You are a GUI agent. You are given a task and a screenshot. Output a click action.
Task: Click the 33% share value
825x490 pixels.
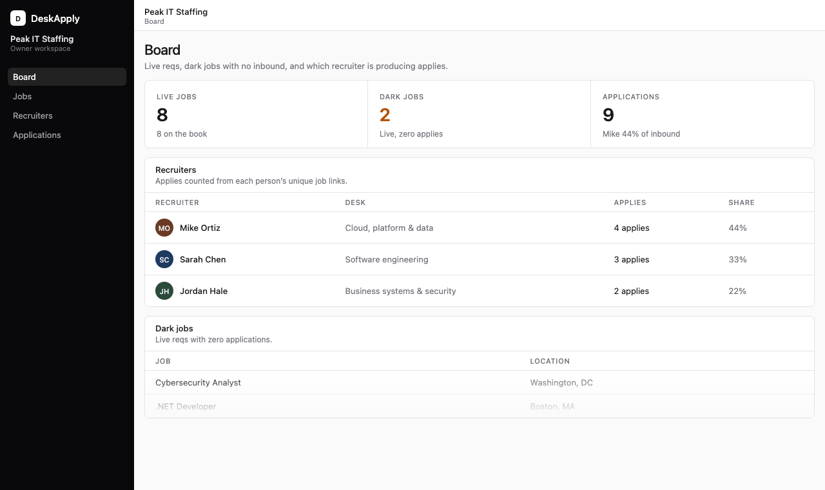pos(737,259)
